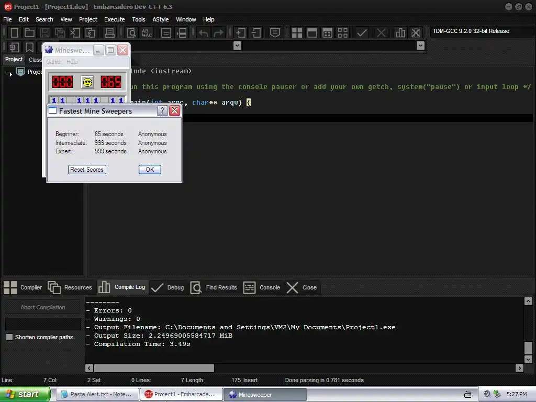Open the Game menu in Minesweeper
This screenshot has width=536, height=402.
pyautogui.click(x=53, y=62)
